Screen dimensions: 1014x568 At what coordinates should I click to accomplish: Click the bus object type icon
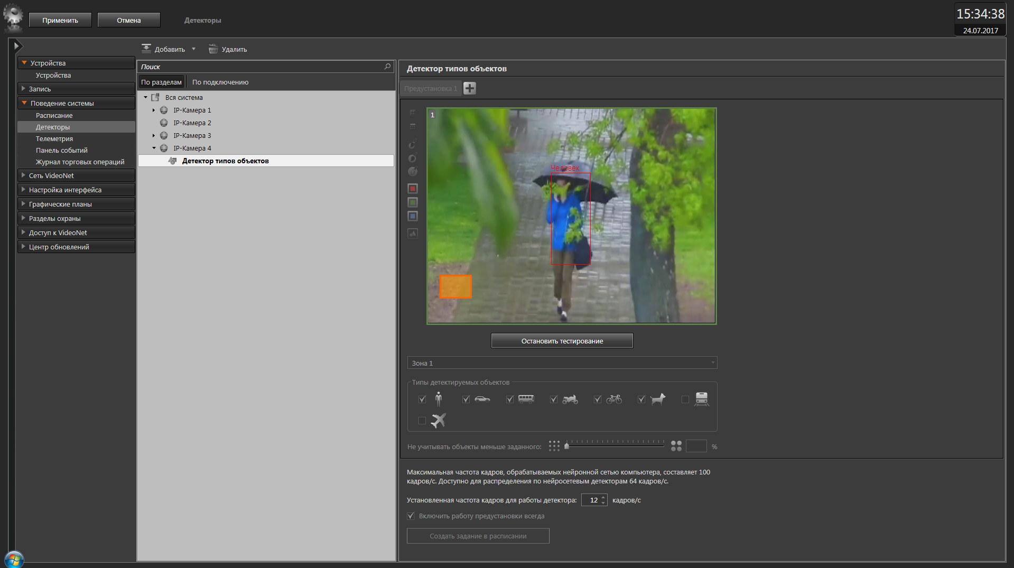[526, 399]
